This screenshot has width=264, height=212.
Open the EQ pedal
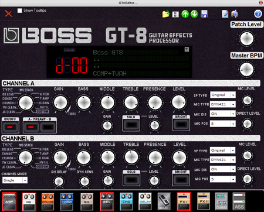[87, 201]
